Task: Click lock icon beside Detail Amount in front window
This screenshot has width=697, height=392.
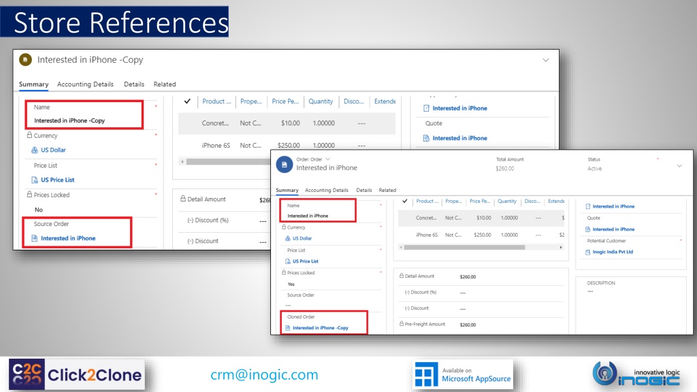Action: pos(402,276)
